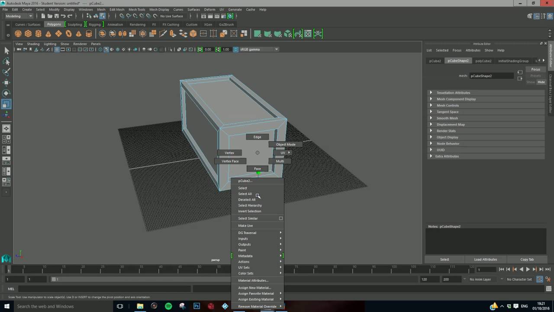The image size is (554, 312).
Task: Activate the Lasso Select tool
Action: pyautogui.click(x=6, y=62)
